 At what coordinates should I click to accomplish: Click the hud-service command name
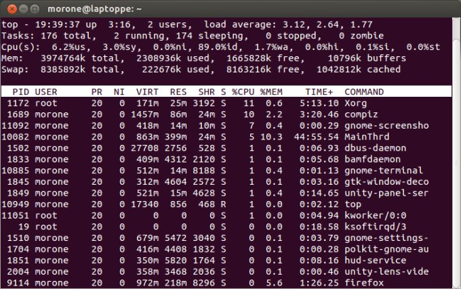(376, 261)
